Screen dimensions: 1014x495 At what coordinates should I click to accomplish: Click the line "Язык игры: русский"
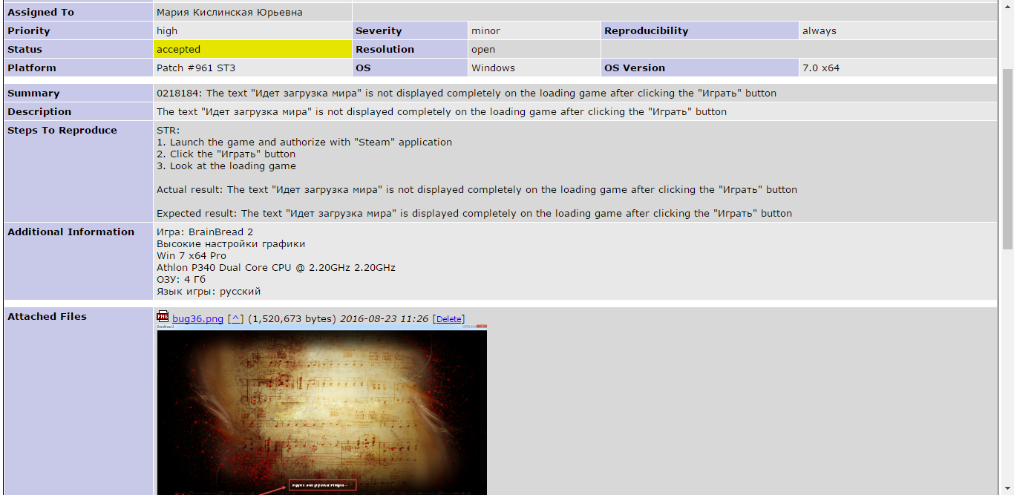(209, 292)
